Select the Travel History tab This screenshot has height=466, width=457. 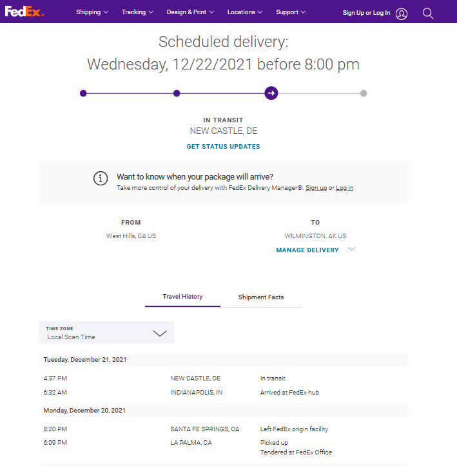tap(182, 297)
